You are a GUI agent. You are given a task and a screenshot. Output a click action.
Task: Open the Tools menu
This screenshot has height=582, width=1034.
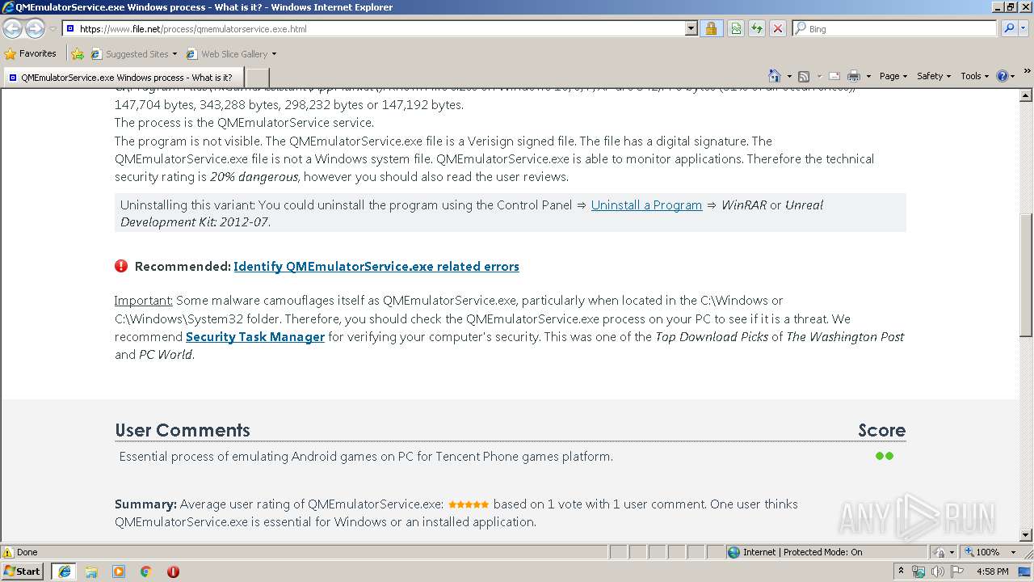tap(974, 76)
